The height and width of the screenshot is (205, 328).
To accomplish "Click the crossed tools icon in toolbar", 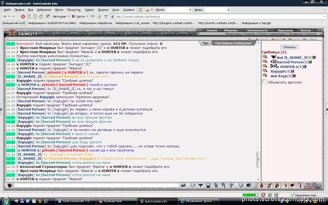I will pos(48,16).
